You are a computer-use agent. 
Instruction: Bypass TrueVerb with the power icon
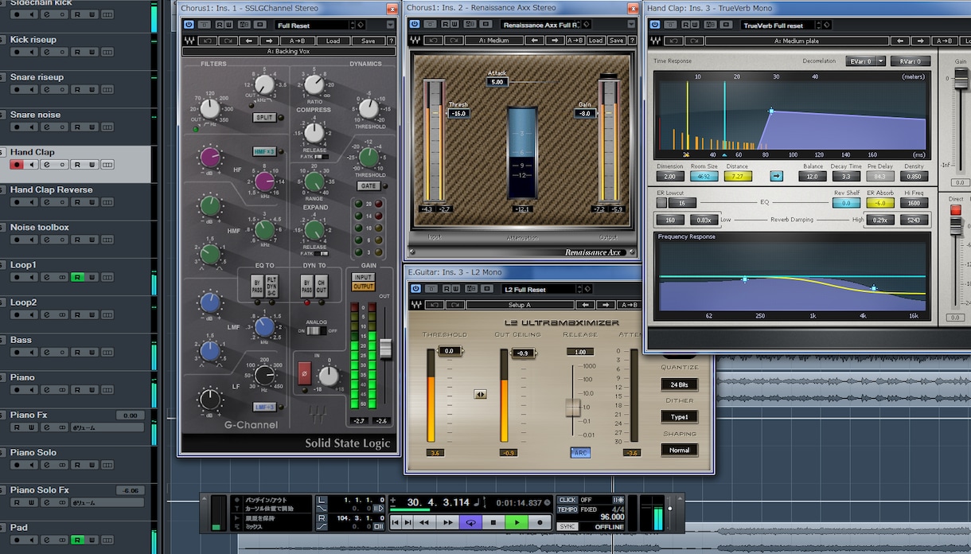click(655, 25)
